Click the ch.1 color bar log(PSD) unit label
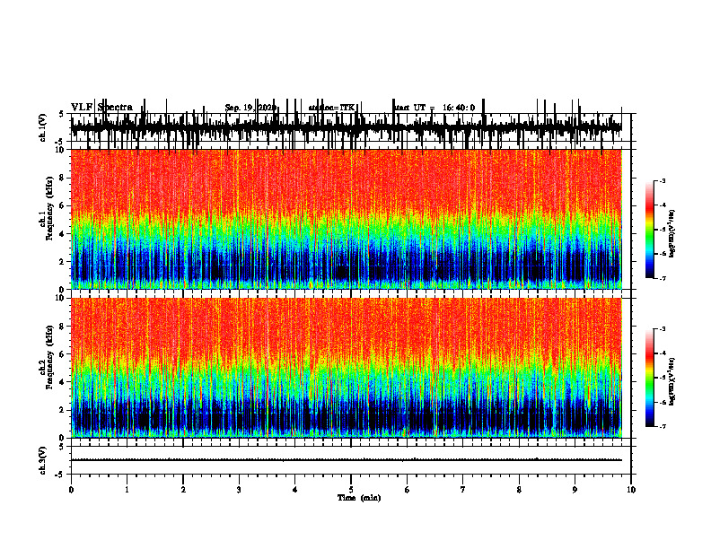711x549 pixels. 672,234
